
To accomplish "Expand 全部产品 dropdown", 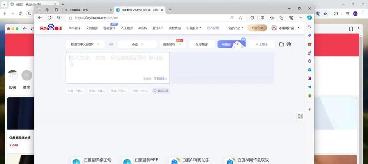I will coord(235,28).
